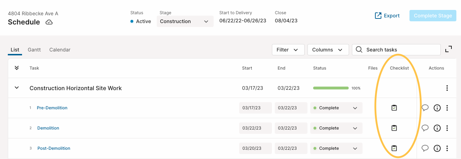Switch to the Gantt tab
Image resolution: width=461 pixels, height=159 pixels.
pos(34,50)
